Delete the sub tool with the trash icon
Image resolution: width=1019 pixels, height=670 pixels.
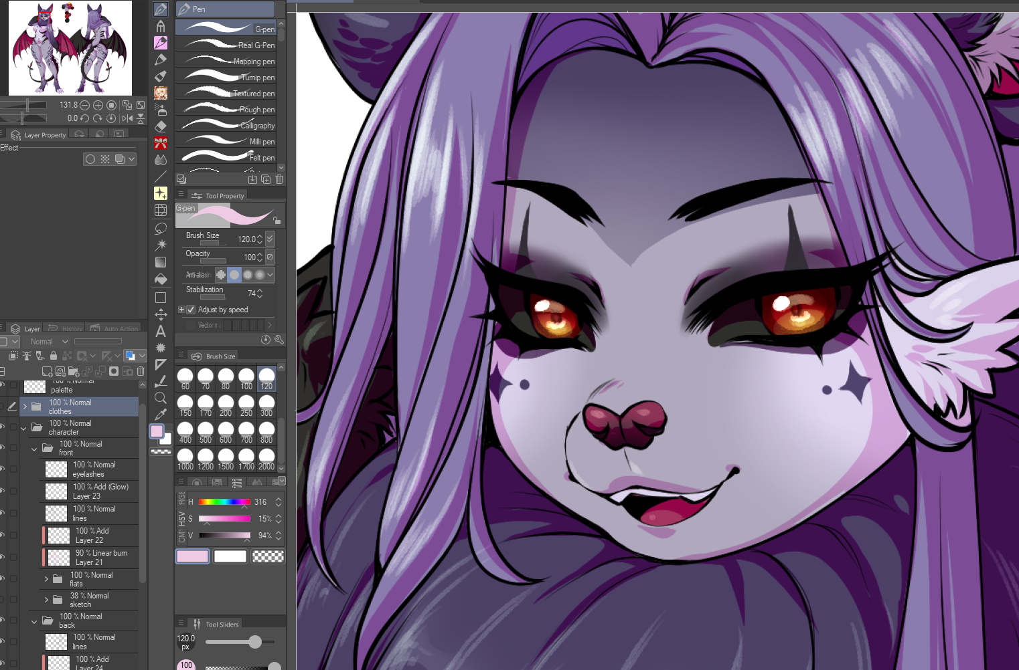point(279,179)
